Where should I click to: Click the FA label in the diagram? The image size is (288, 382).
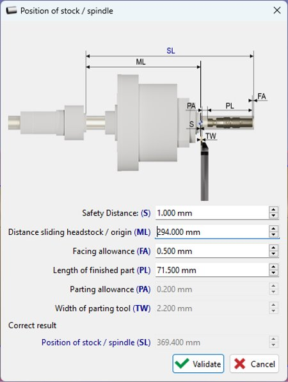262,96
